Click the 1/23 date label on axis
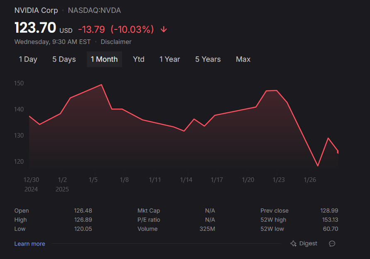The image size is (370, 259). [279, 180]
